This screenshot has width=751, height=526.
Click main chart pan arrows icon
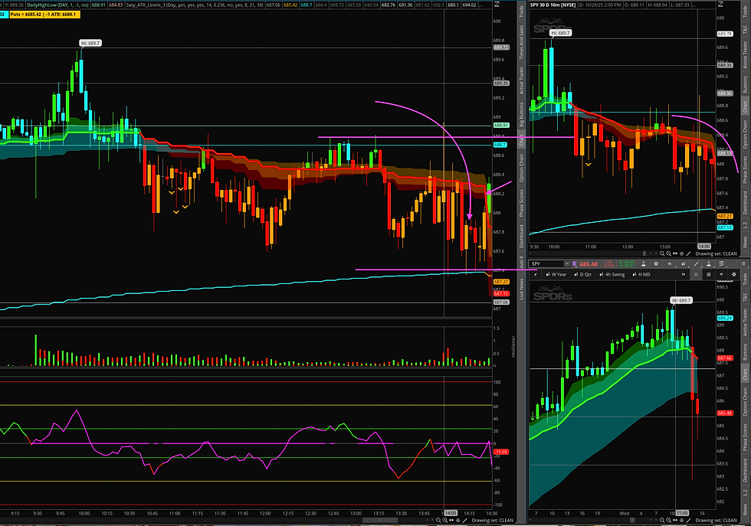(x=451, y=520)
